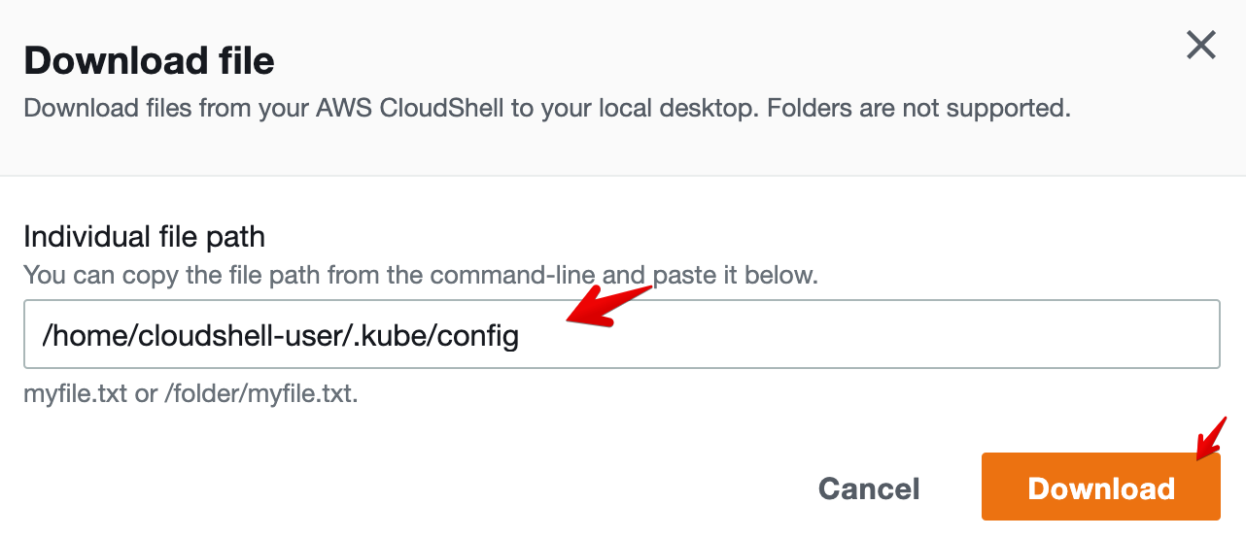
Task: Click "cloudshell-user" inside the path field
Action: tap(243, 336)
